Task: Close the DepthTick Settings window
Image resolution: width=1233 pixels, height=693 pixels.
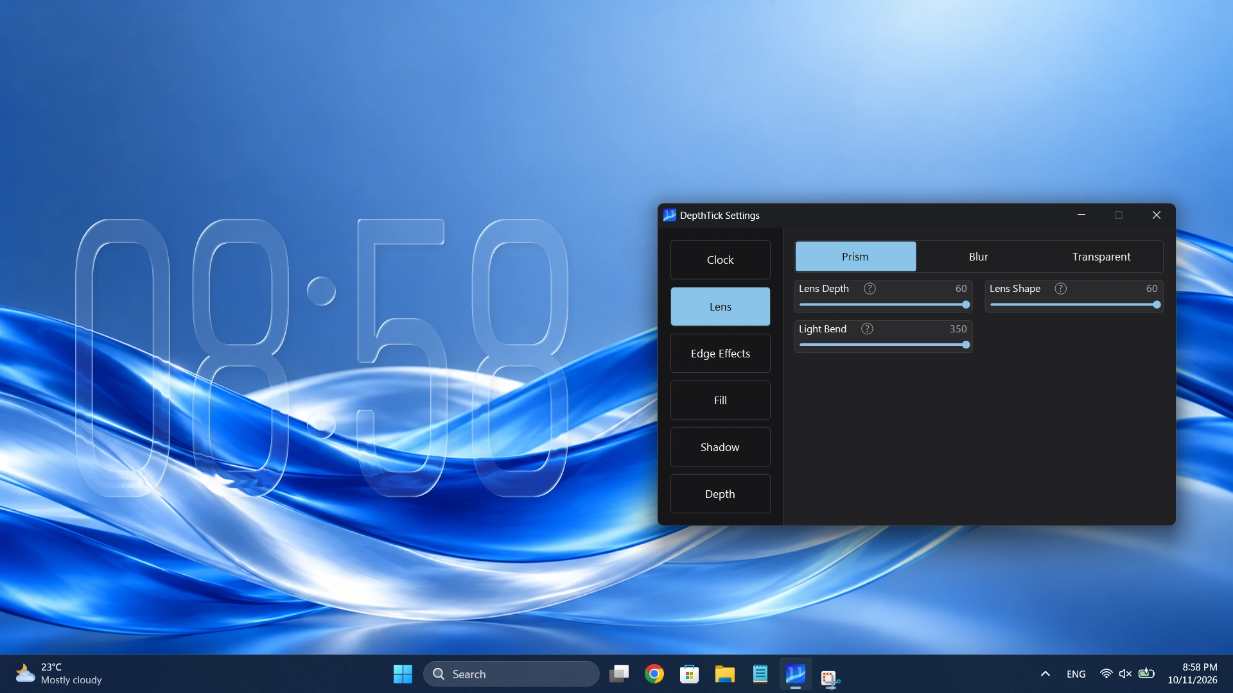Action: (x=1157, y=215)
